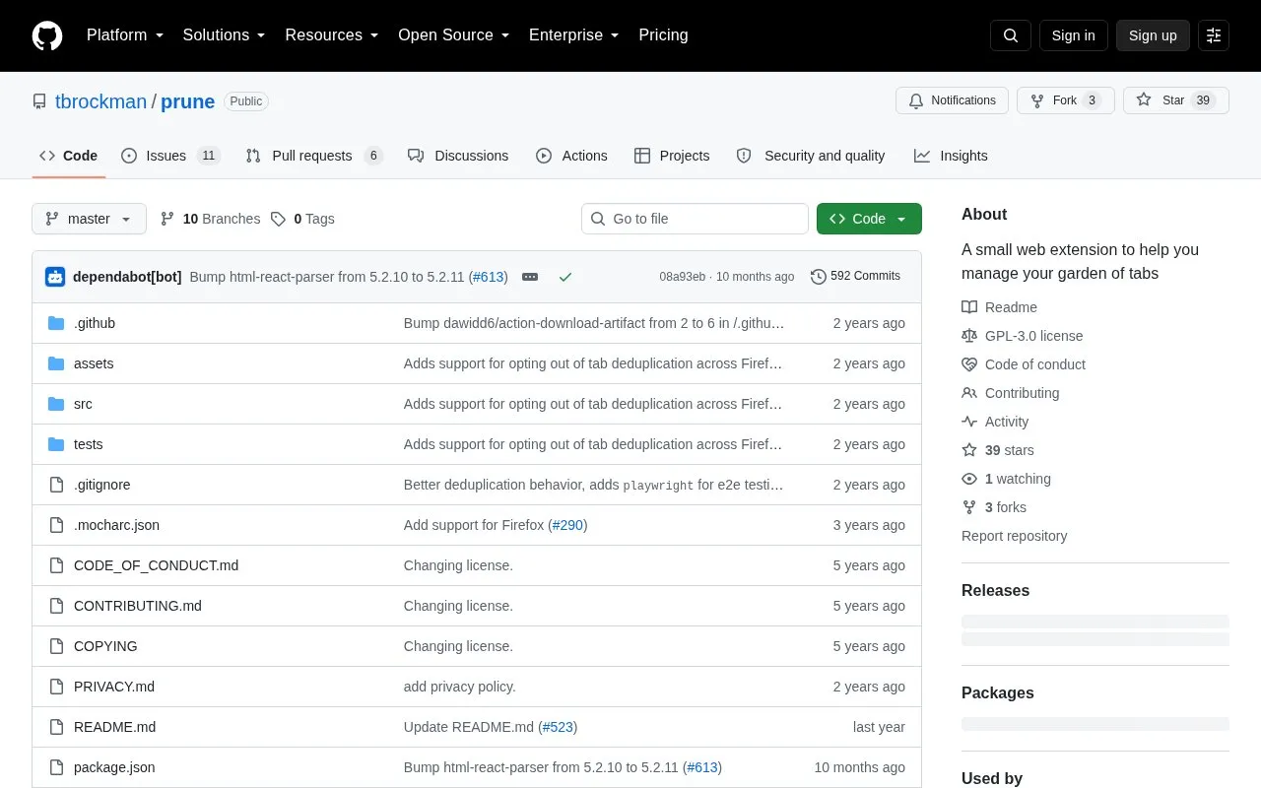Open the green Code dropdown button
Viewport: 1261px width, 788px height.
pyautogui.click(x=869, y=219)
